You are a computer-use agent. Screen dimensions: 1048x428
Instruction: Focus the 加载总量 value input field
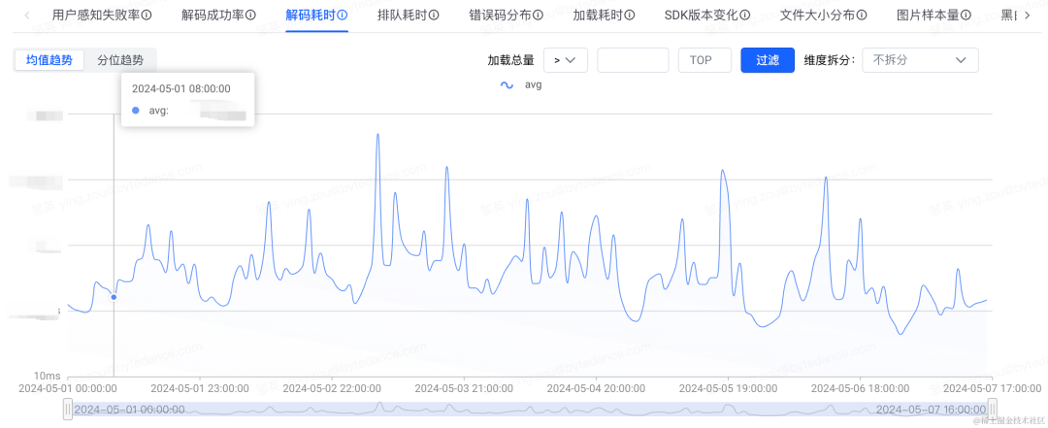click(633, 60)
